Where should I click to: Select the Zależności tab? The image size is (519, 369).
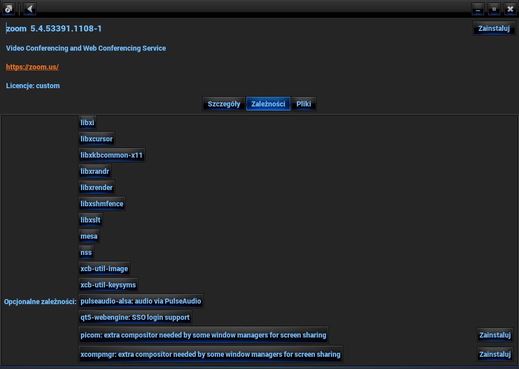[x=268, y=104]
